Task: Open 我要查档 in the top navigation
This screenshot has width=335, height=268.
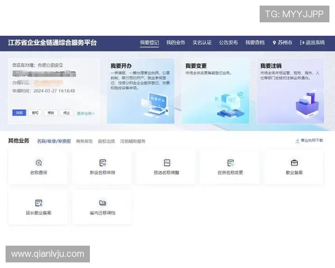Action: [255, 42]
